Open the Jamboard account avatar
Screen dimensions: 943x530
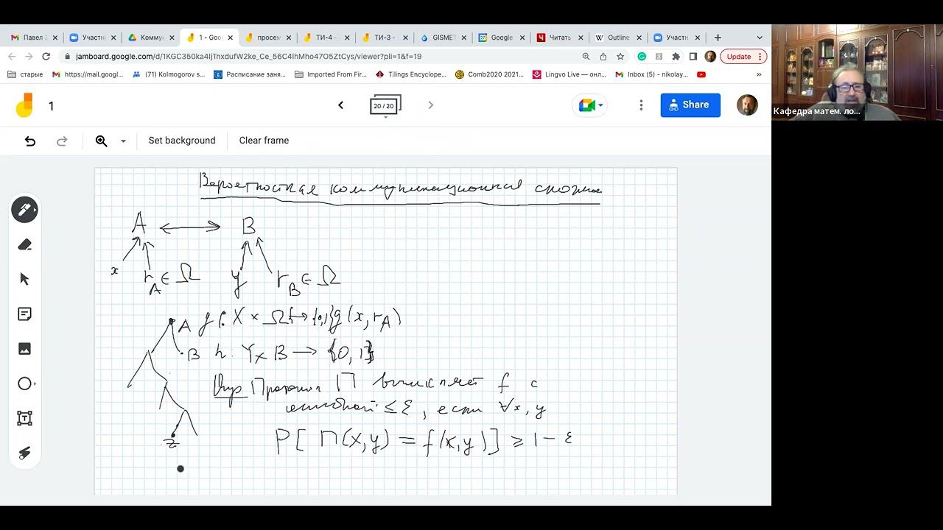tap(747, 105)
